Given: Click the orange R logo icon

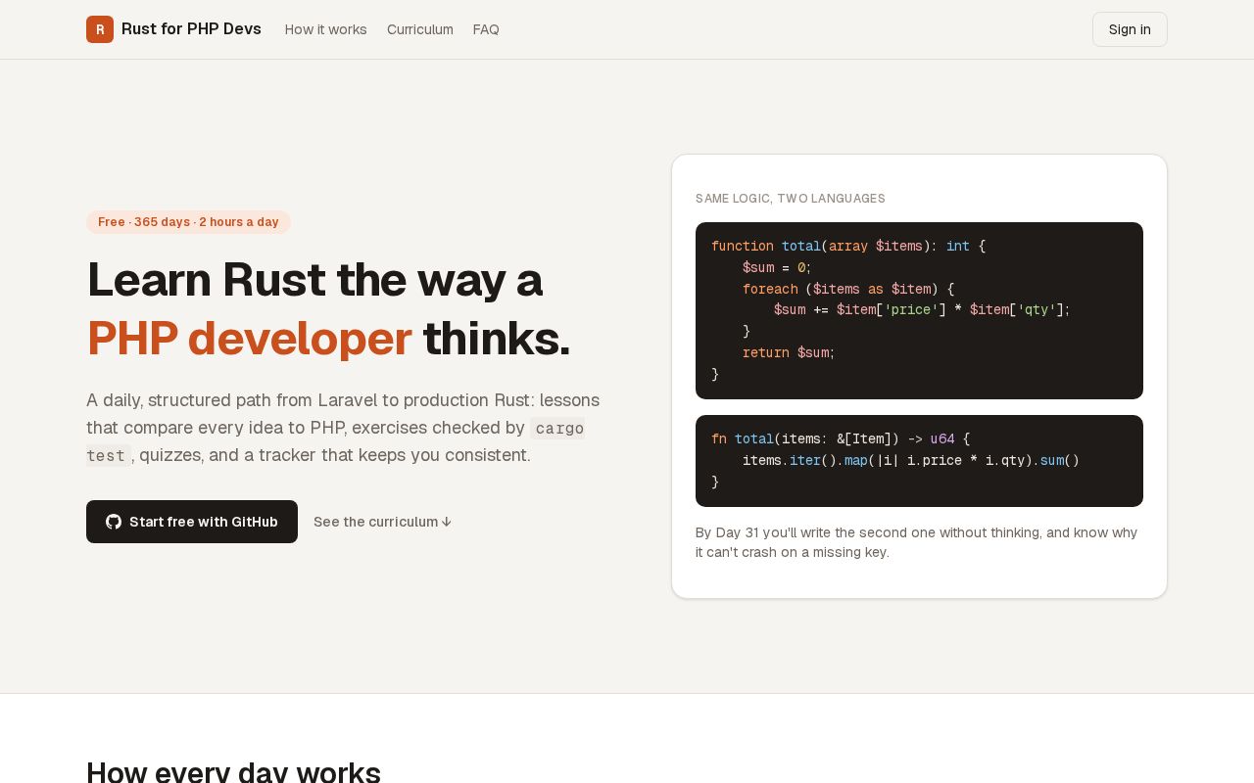Looking at the screenshot, I should (x=100, y=29).
